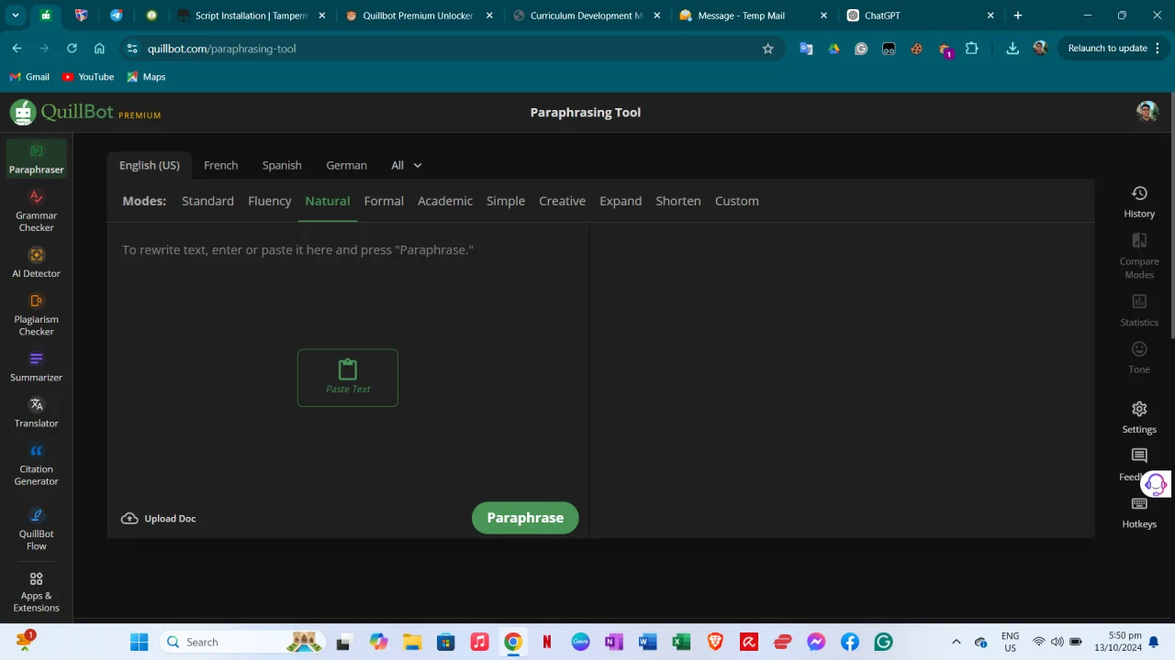Open Feedback panel
Image resolution: width=1175 pixels, height=660 pixels.
[x=1136, y=465]
